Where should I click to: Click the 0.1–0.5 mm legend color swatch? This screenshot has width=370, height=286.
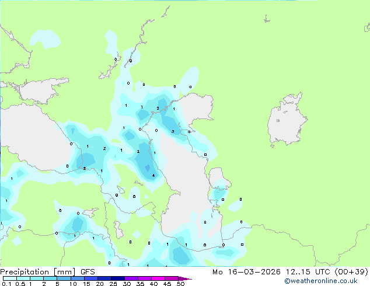click(x=10, y=278)
